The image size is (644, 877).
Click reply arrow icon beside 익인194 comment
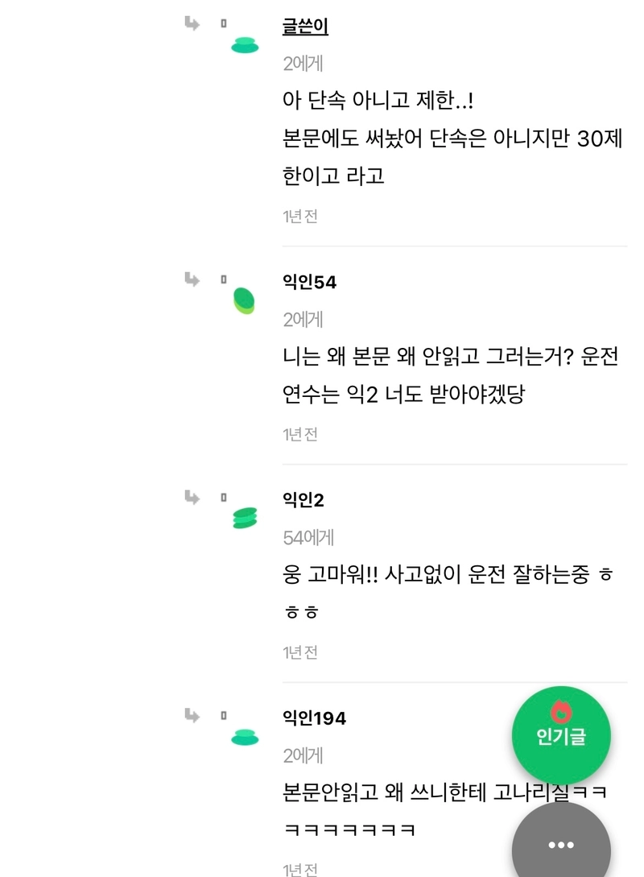(192, 715)
